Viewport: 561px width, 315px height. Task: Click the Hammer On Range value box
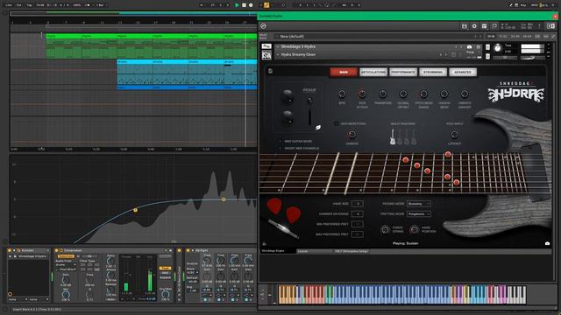(357, 213)
